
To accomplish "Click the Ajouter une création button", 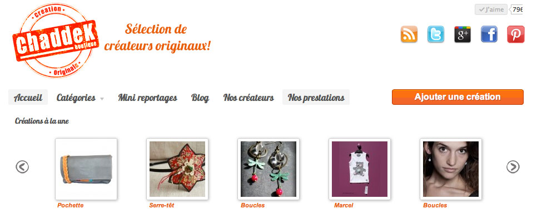I will tap(458, 97).
